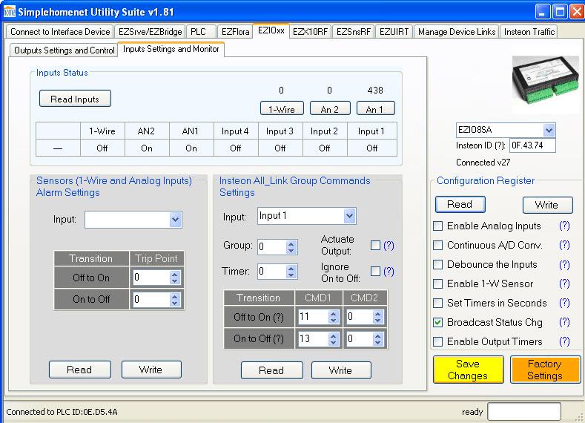Write the All_Link Group Commands settings
This screenshot has height=423, width=585.
(x=340, y=370)
